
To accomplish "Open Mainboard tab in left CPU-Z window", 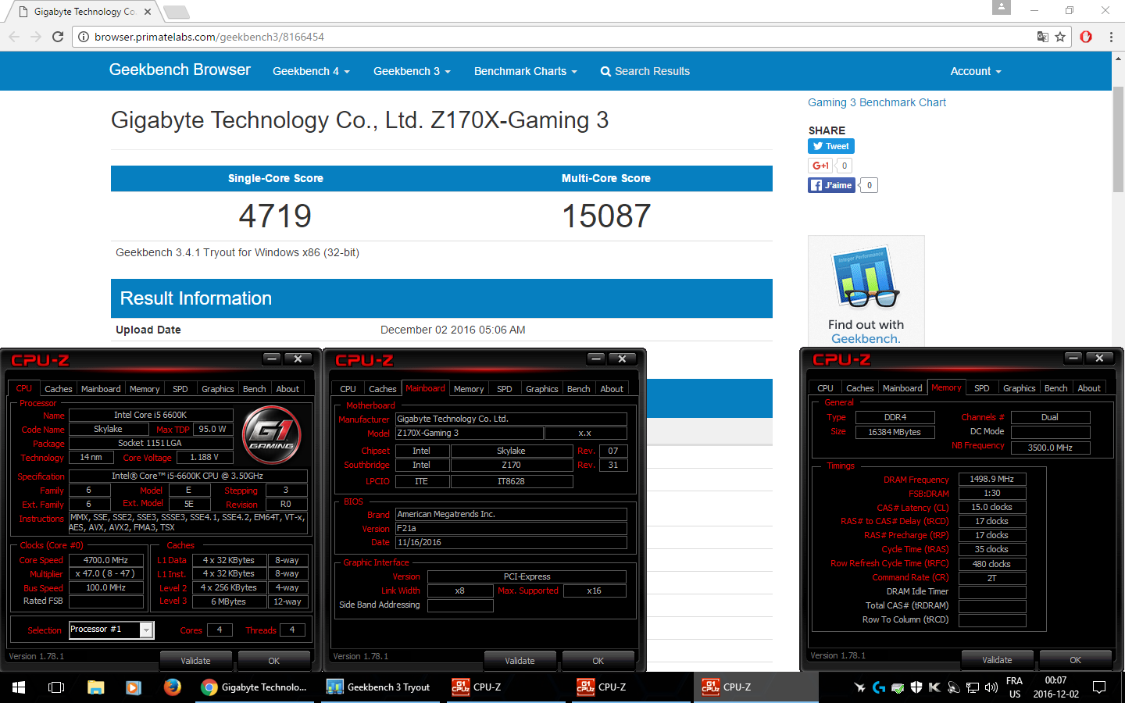I will (x=101, y=389).
